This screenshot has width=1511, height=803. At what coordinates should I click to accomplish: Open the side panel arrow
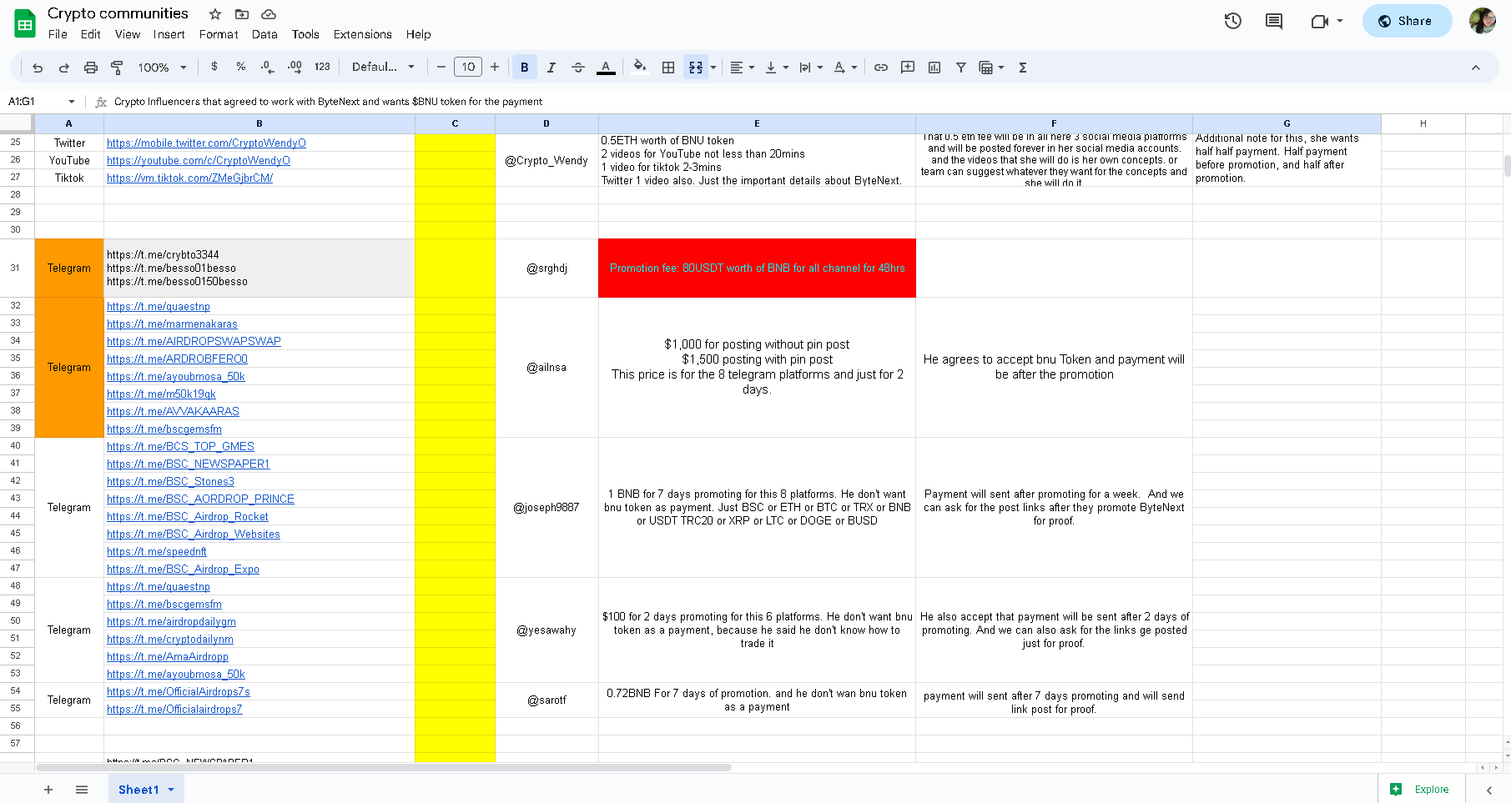tap(1489, 790)
